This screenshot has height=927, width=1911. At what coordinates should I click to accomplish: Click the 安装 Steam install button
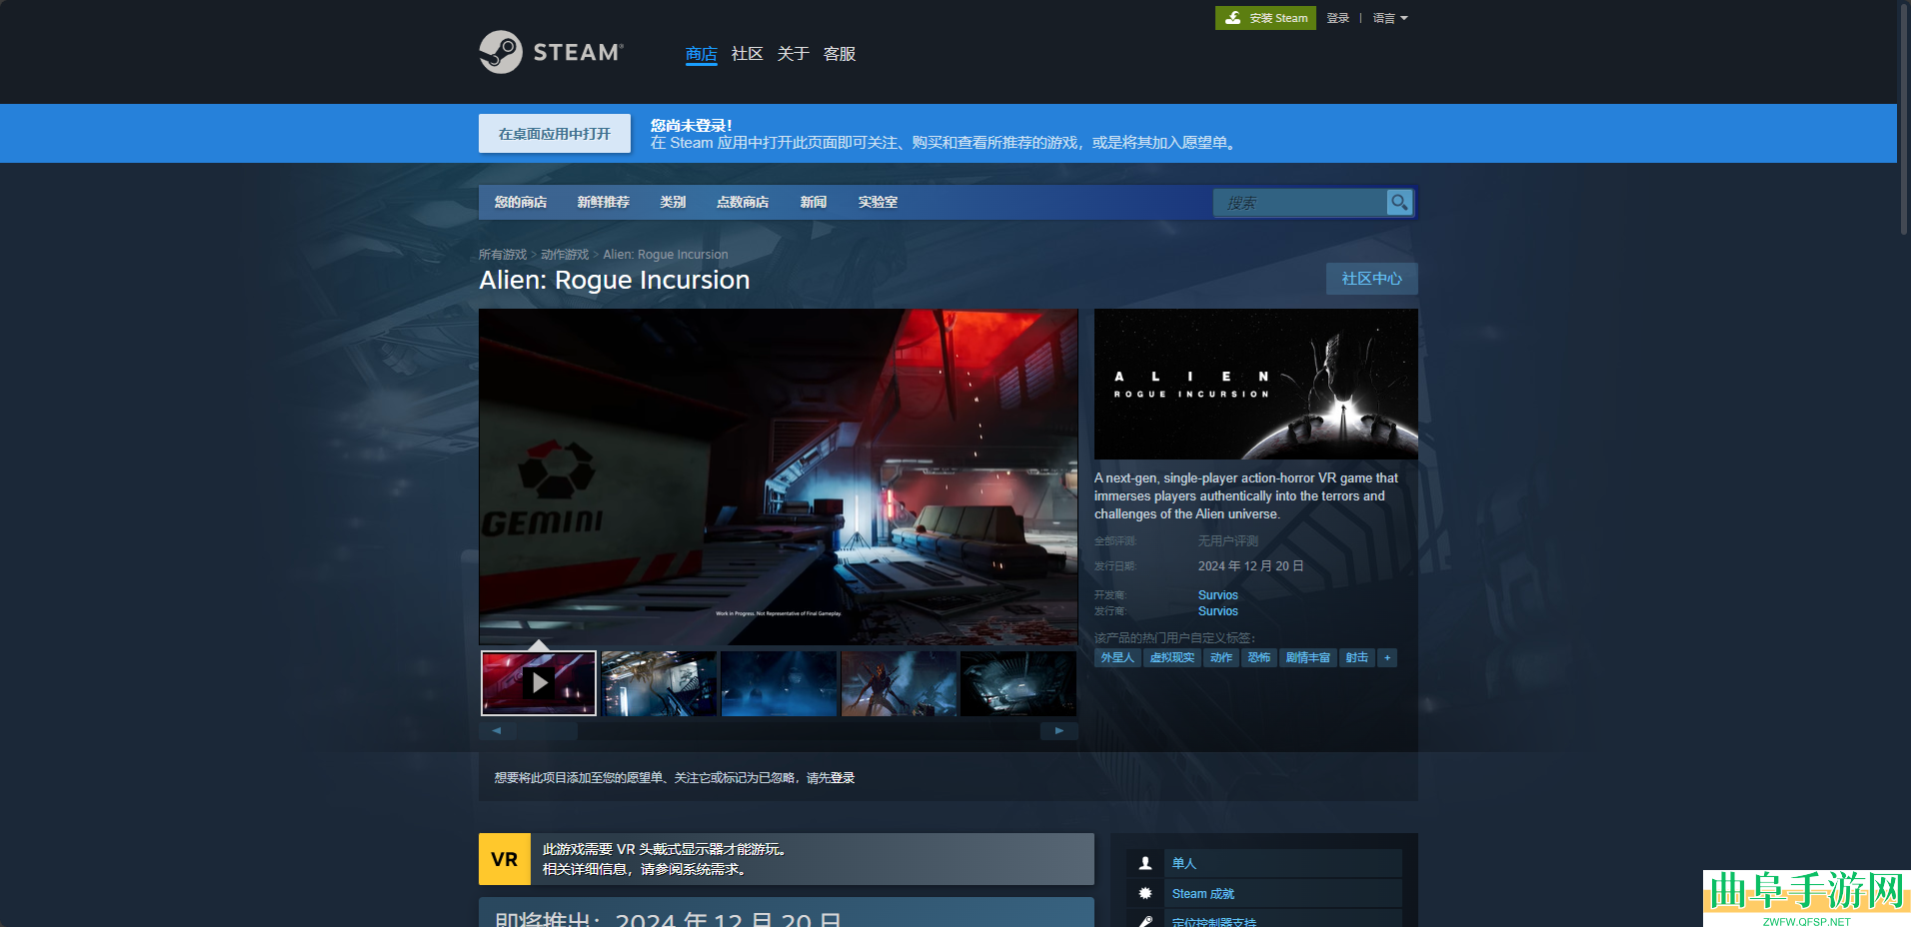(1265, 18)
